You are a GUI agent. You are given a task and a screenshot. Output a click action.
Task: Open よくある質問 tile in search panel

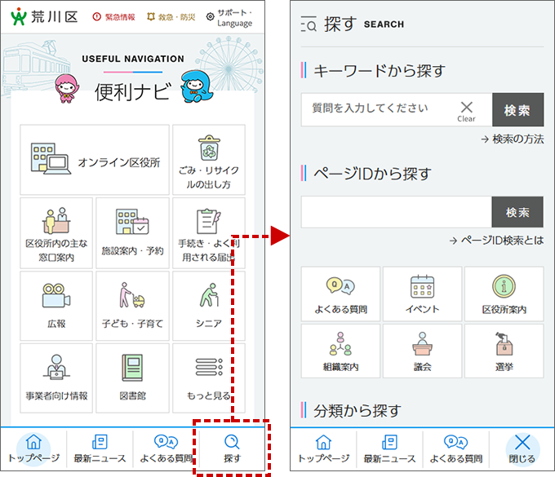340,294
